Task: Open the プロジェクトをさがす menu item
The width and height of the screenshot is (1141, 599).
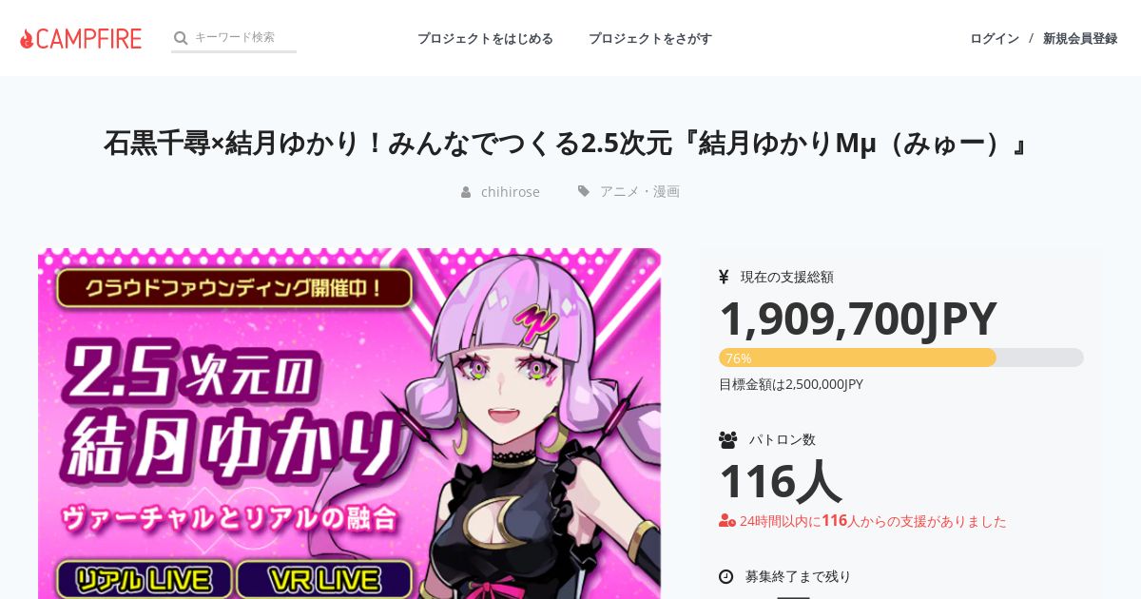Action: (650, 38)
